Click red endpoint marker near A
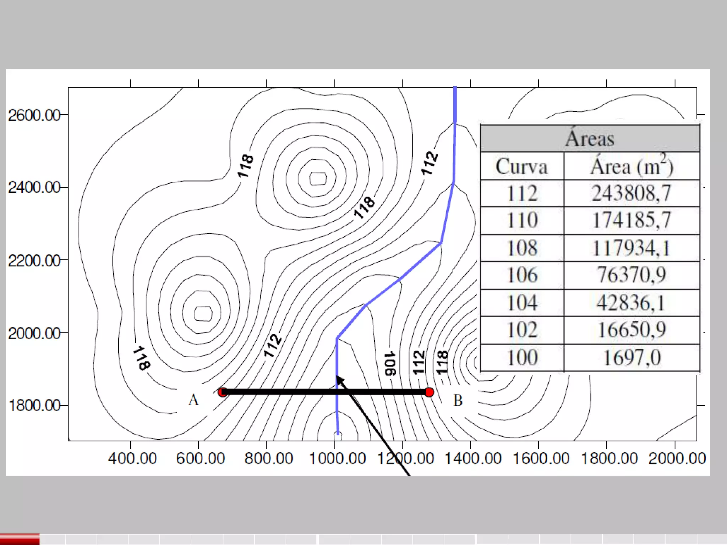The height and width of the screenshot is (545, 727). pyautogui.click(x=223, y=392)
